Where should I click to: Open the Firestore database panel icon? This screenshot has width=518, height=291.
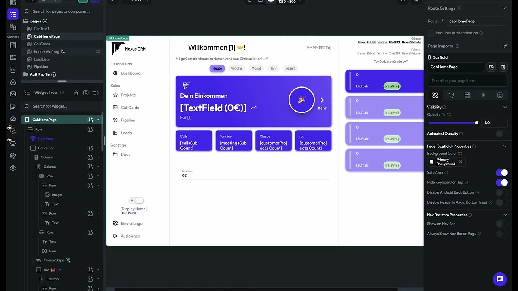click(13, 45)
